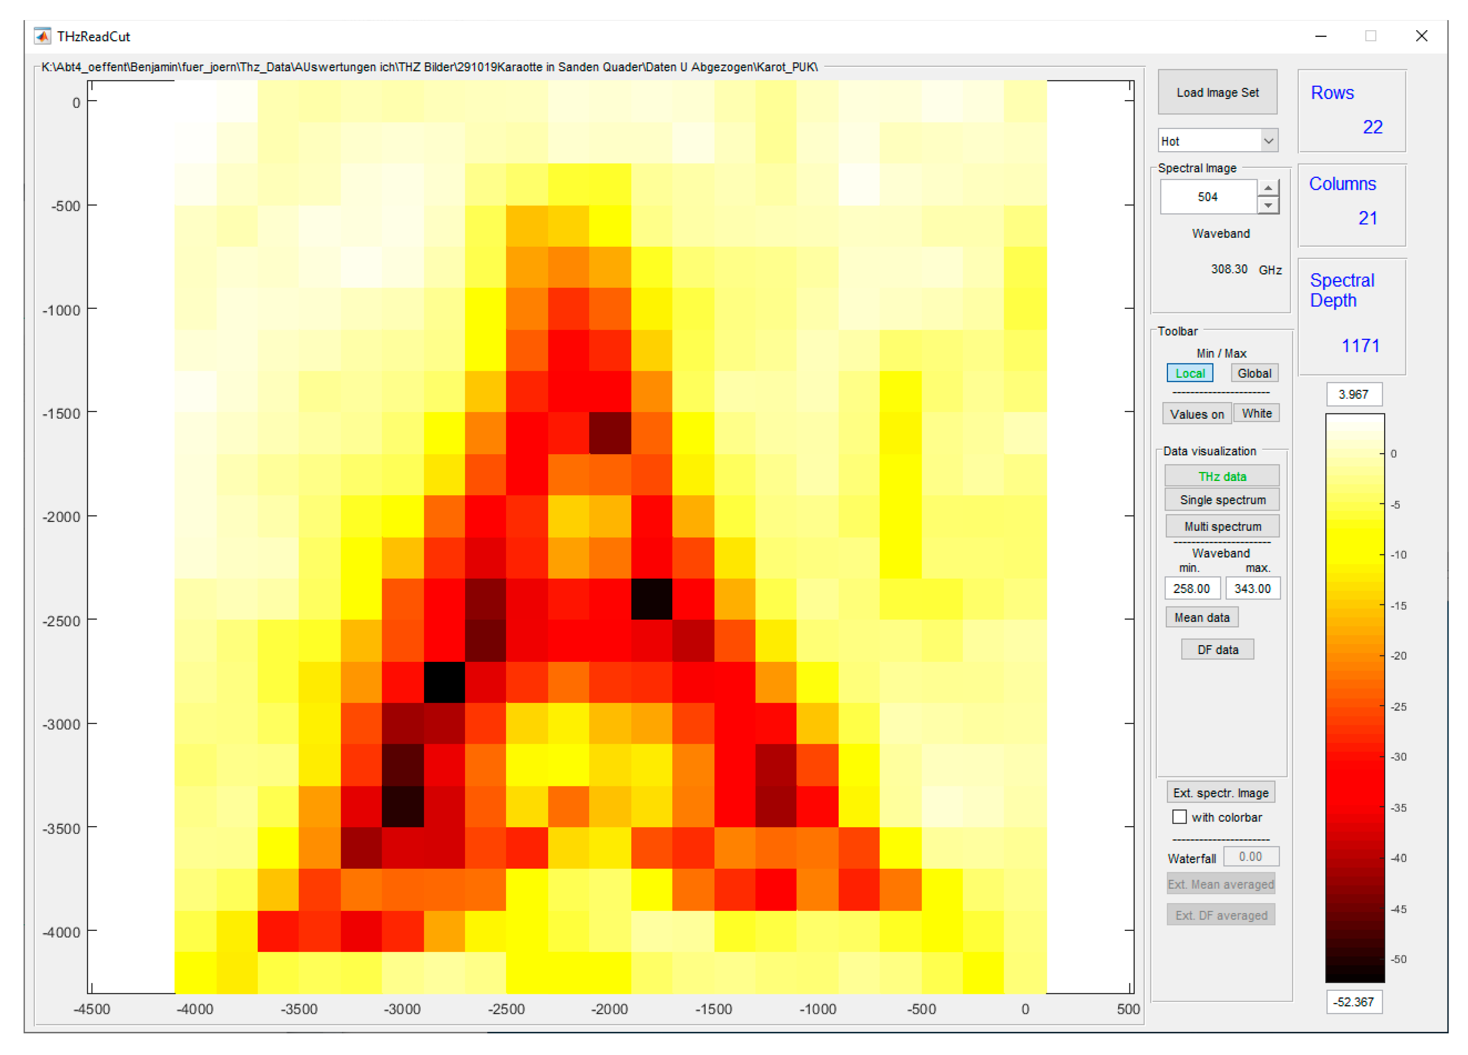The height and width of the screenshot is (1055, 1468).
Task: Increase spectral image with up arrow
Action: (1267, 188)
